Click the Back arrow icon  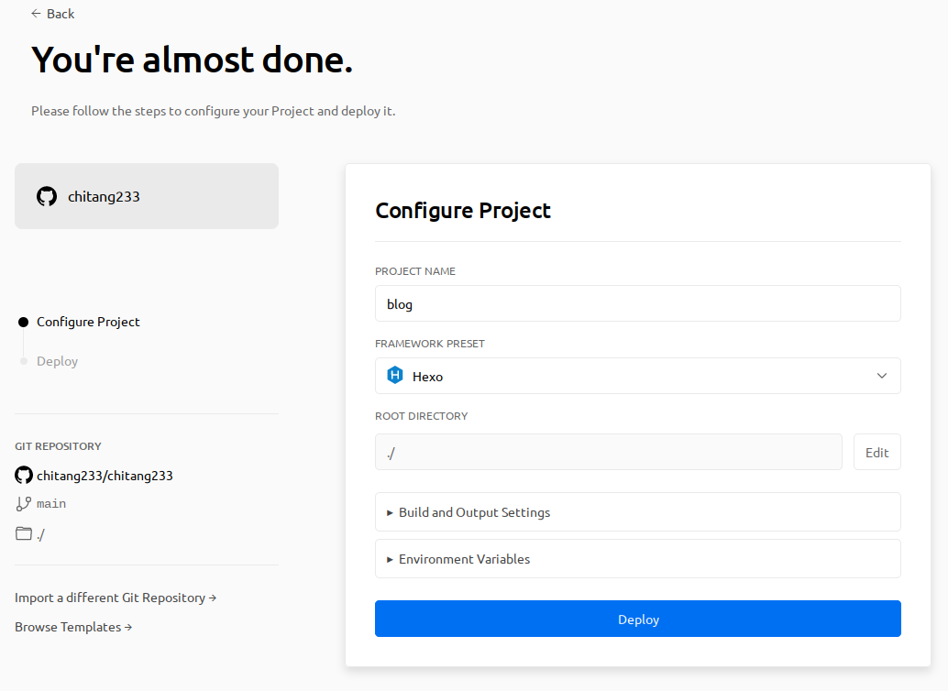36,14
